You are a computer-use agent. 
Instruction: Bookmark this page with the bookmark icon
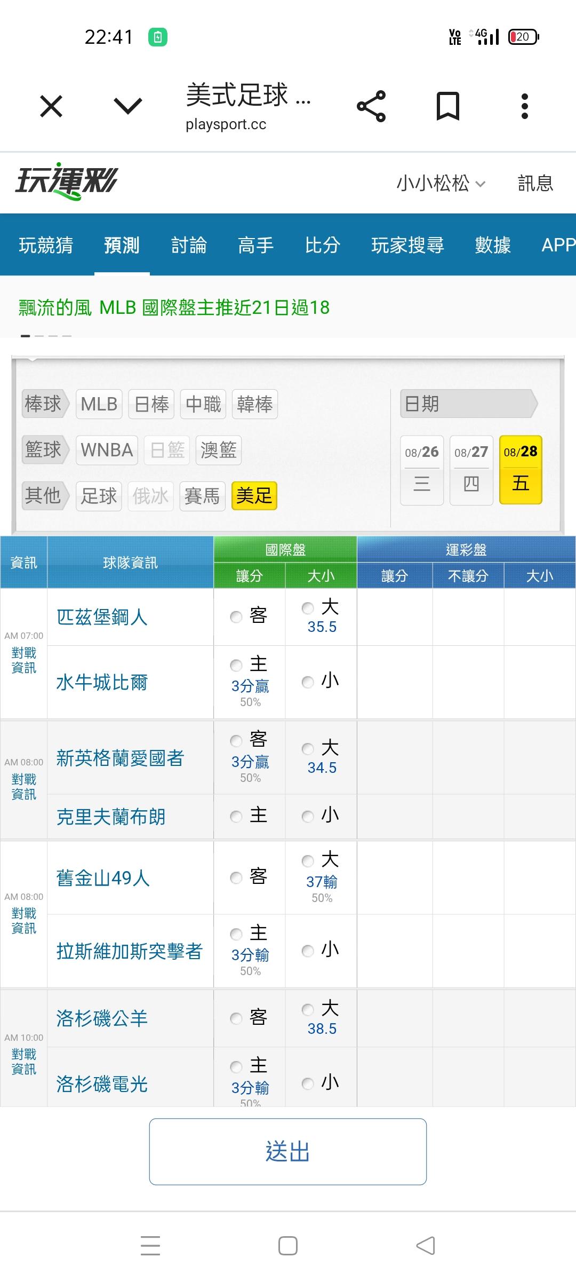(448, 106)
